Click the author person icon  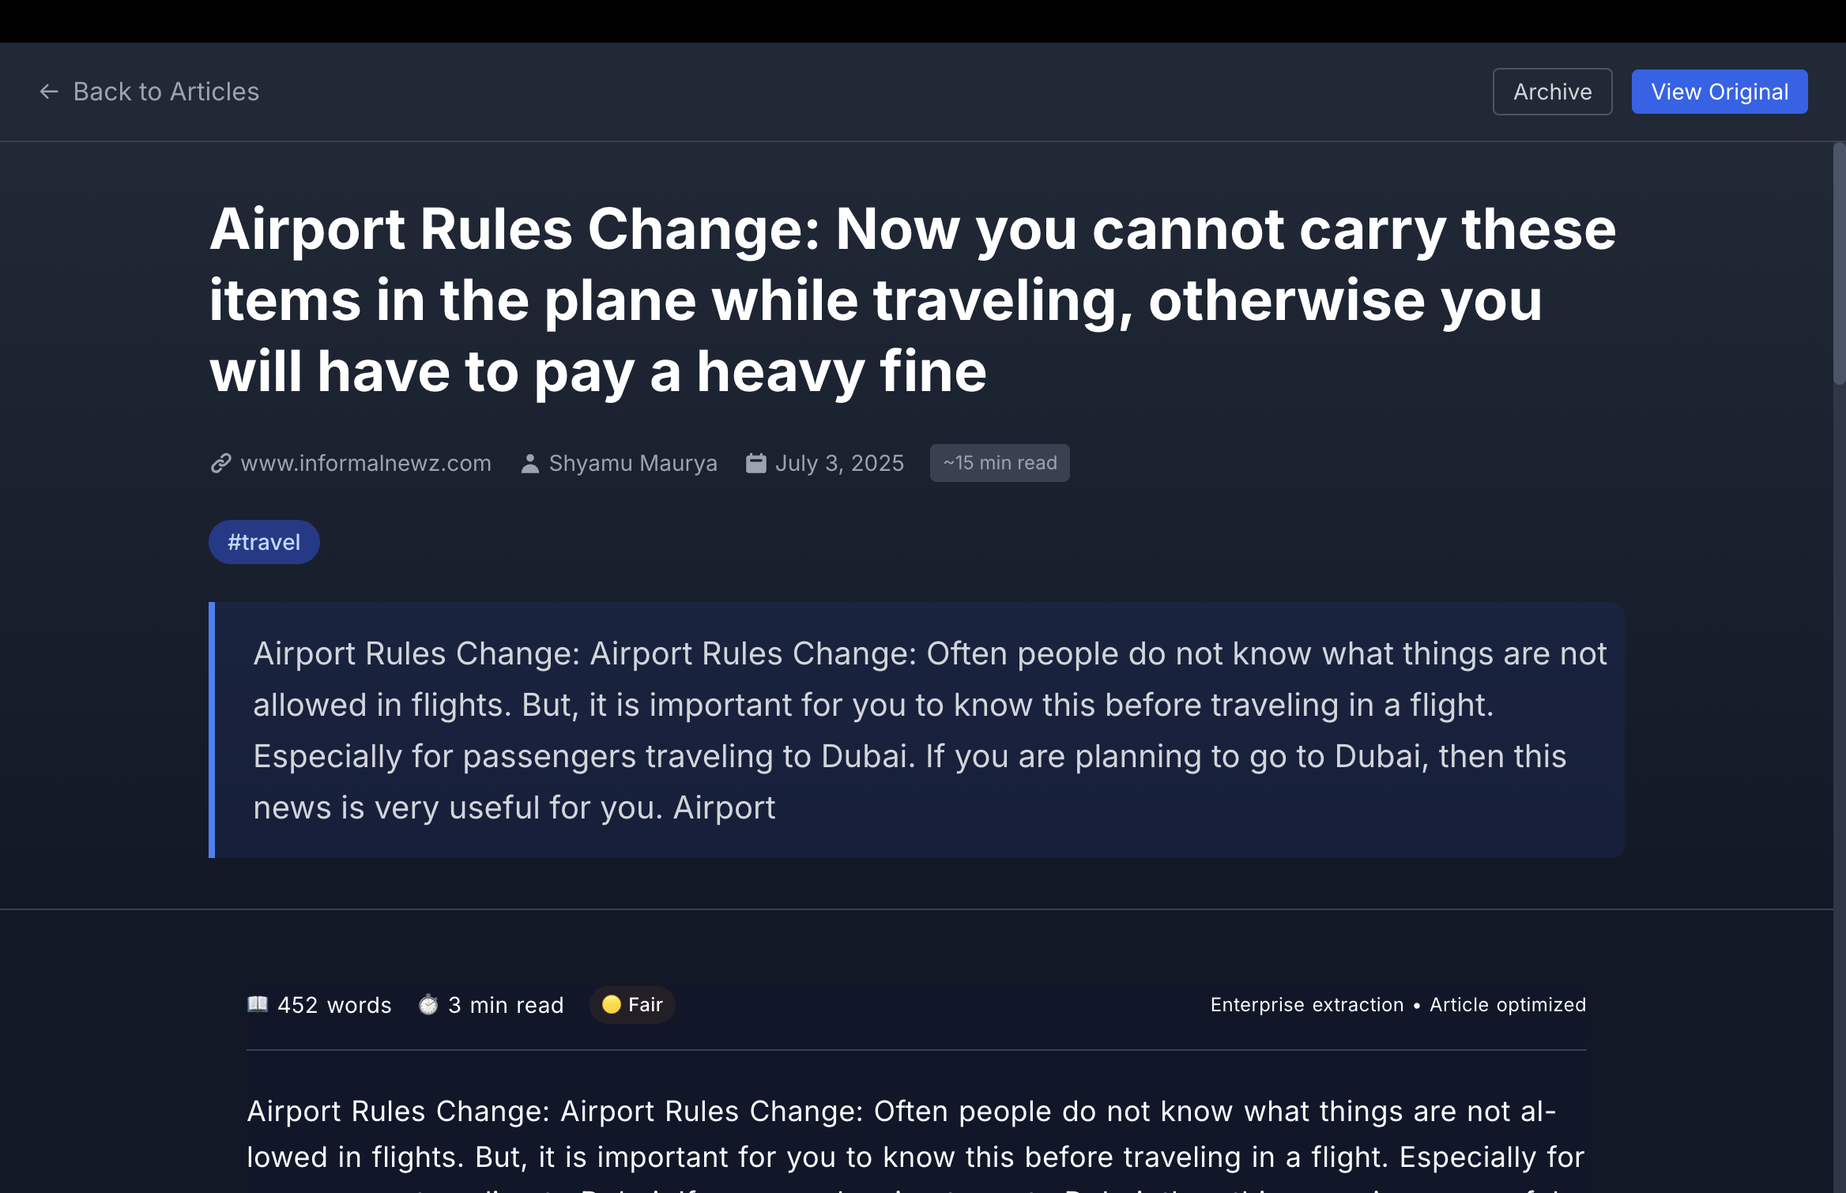coord(530,463)
